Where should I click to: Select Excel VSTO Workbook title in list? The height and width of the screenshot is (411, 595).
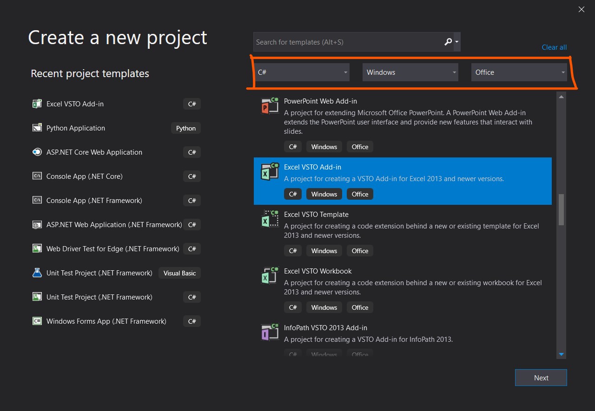point(318,271)
